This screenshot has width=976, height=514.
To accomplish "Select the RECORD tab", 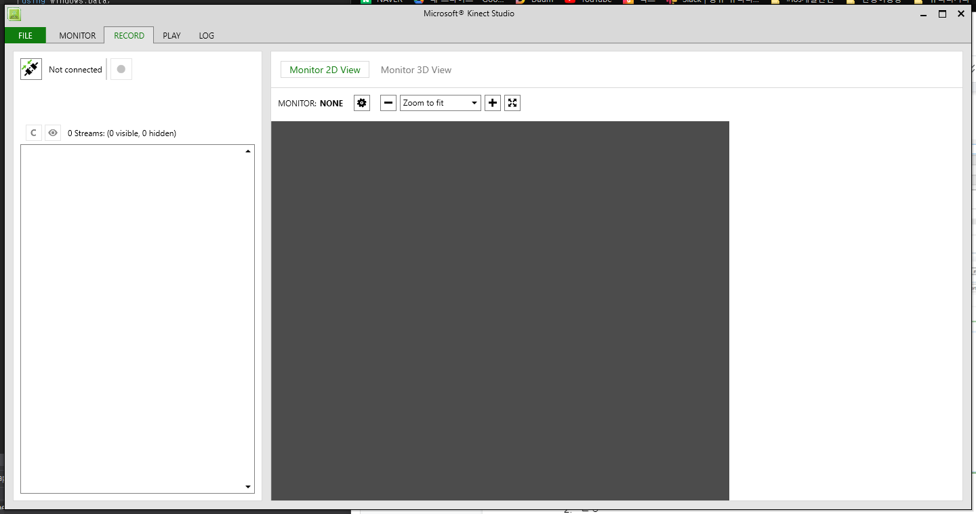I will (129, 35).
